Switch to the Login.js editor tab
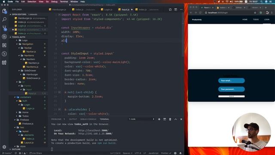 click(107, 9)
